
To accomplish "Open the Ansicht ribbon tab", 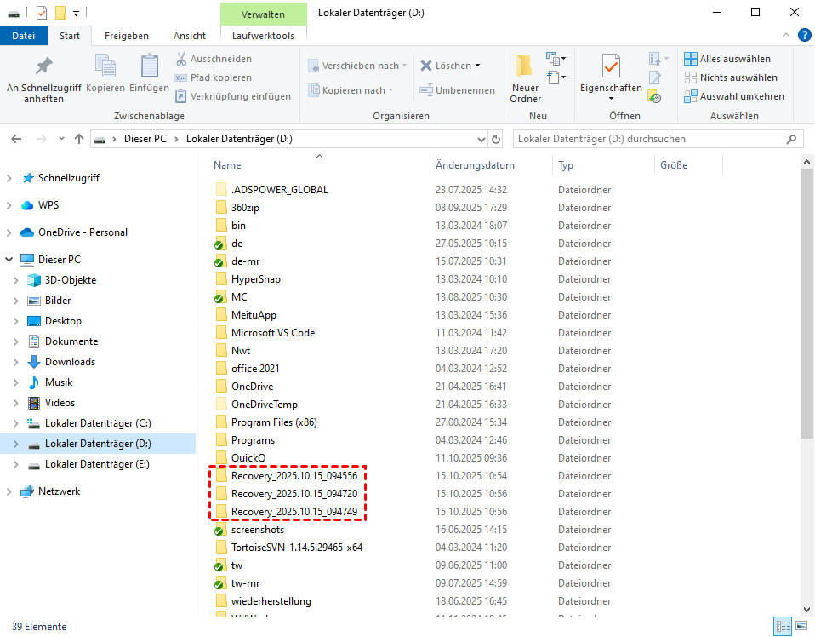I will pos(189,36).
